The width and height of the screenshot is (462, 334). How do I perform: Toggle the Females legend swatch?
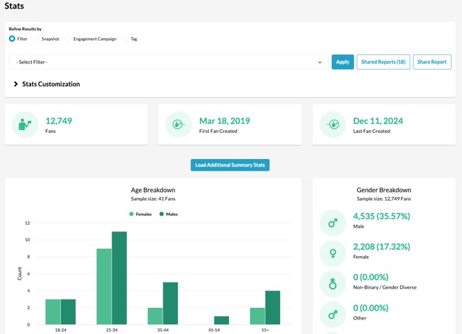click(132, 214)
